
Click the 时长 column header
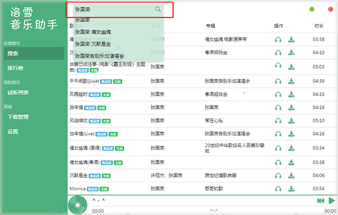[319, 26]
